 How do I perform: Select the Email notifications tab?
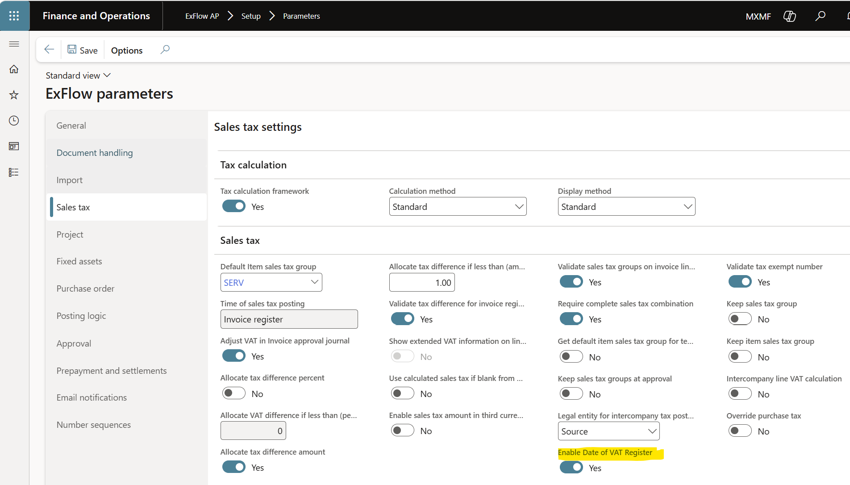click(127, 397)
